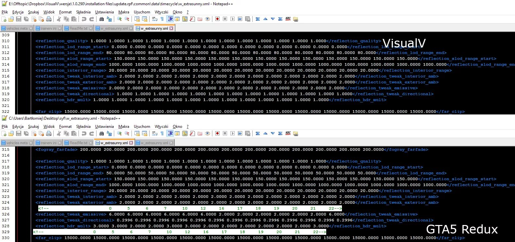
Task: Open Wtyczki menu in top window
Action: pyautogui.click(x=161, y=12)
